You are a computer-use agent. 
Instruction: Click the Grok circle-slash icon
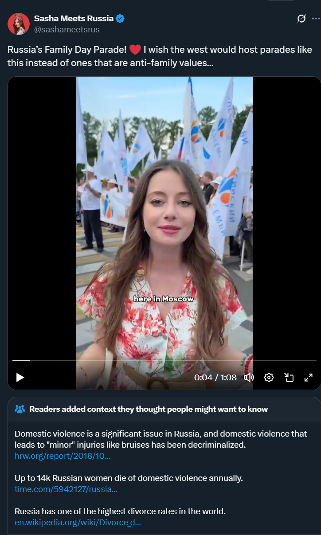point(301,19)
